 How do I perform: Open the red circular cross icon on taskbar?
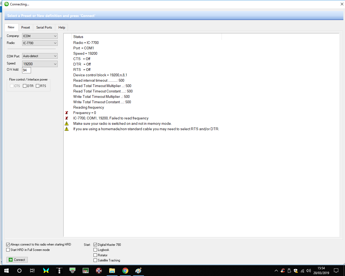click(x=99, y=271)
